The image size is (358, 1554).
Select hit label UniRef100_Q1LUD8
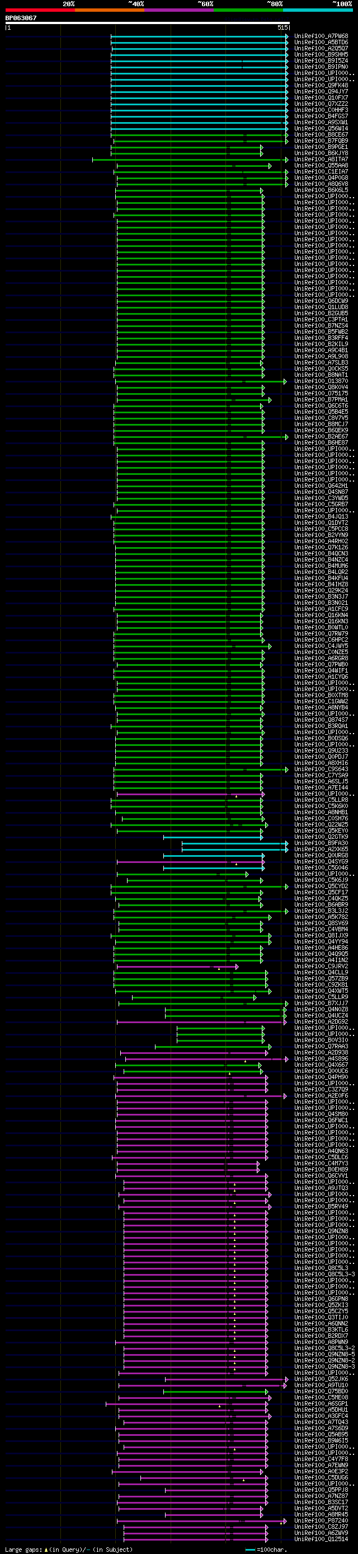point(321,307)
